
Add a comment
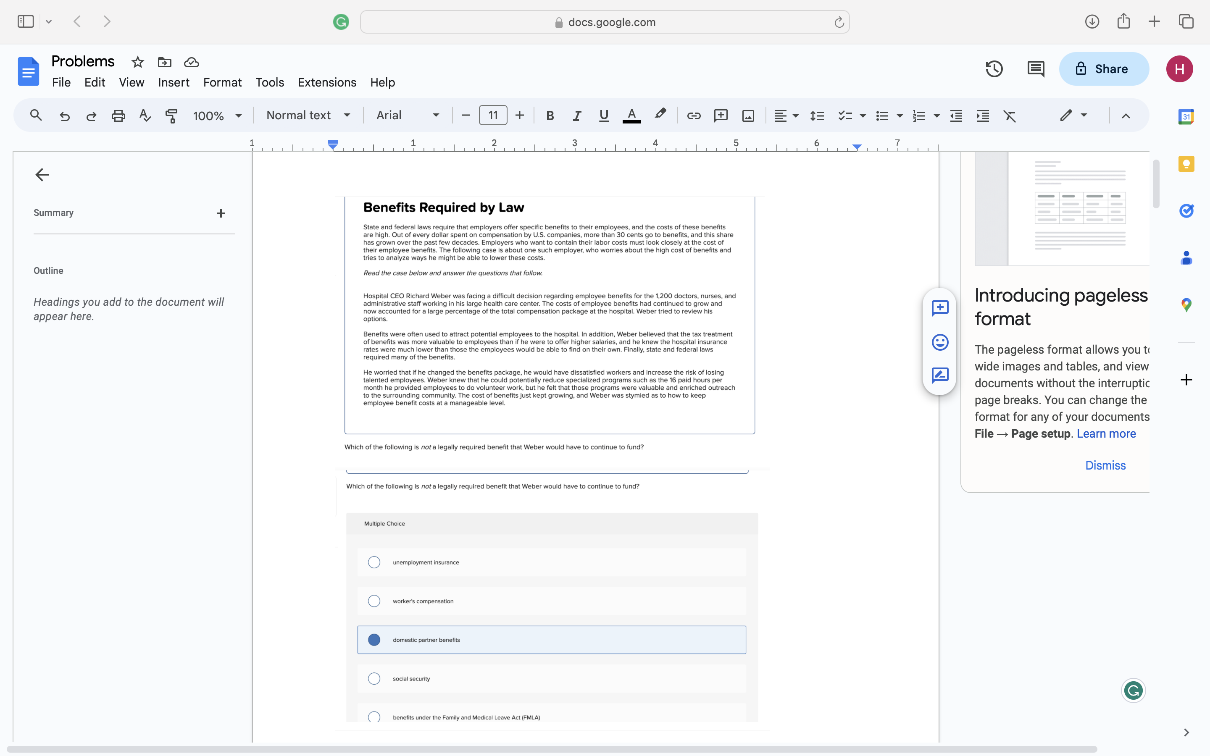point(721,115)
